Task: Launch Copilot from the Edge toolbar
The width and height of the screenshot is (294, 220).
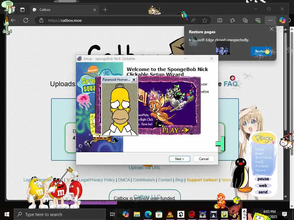Action: coord(282,20)
